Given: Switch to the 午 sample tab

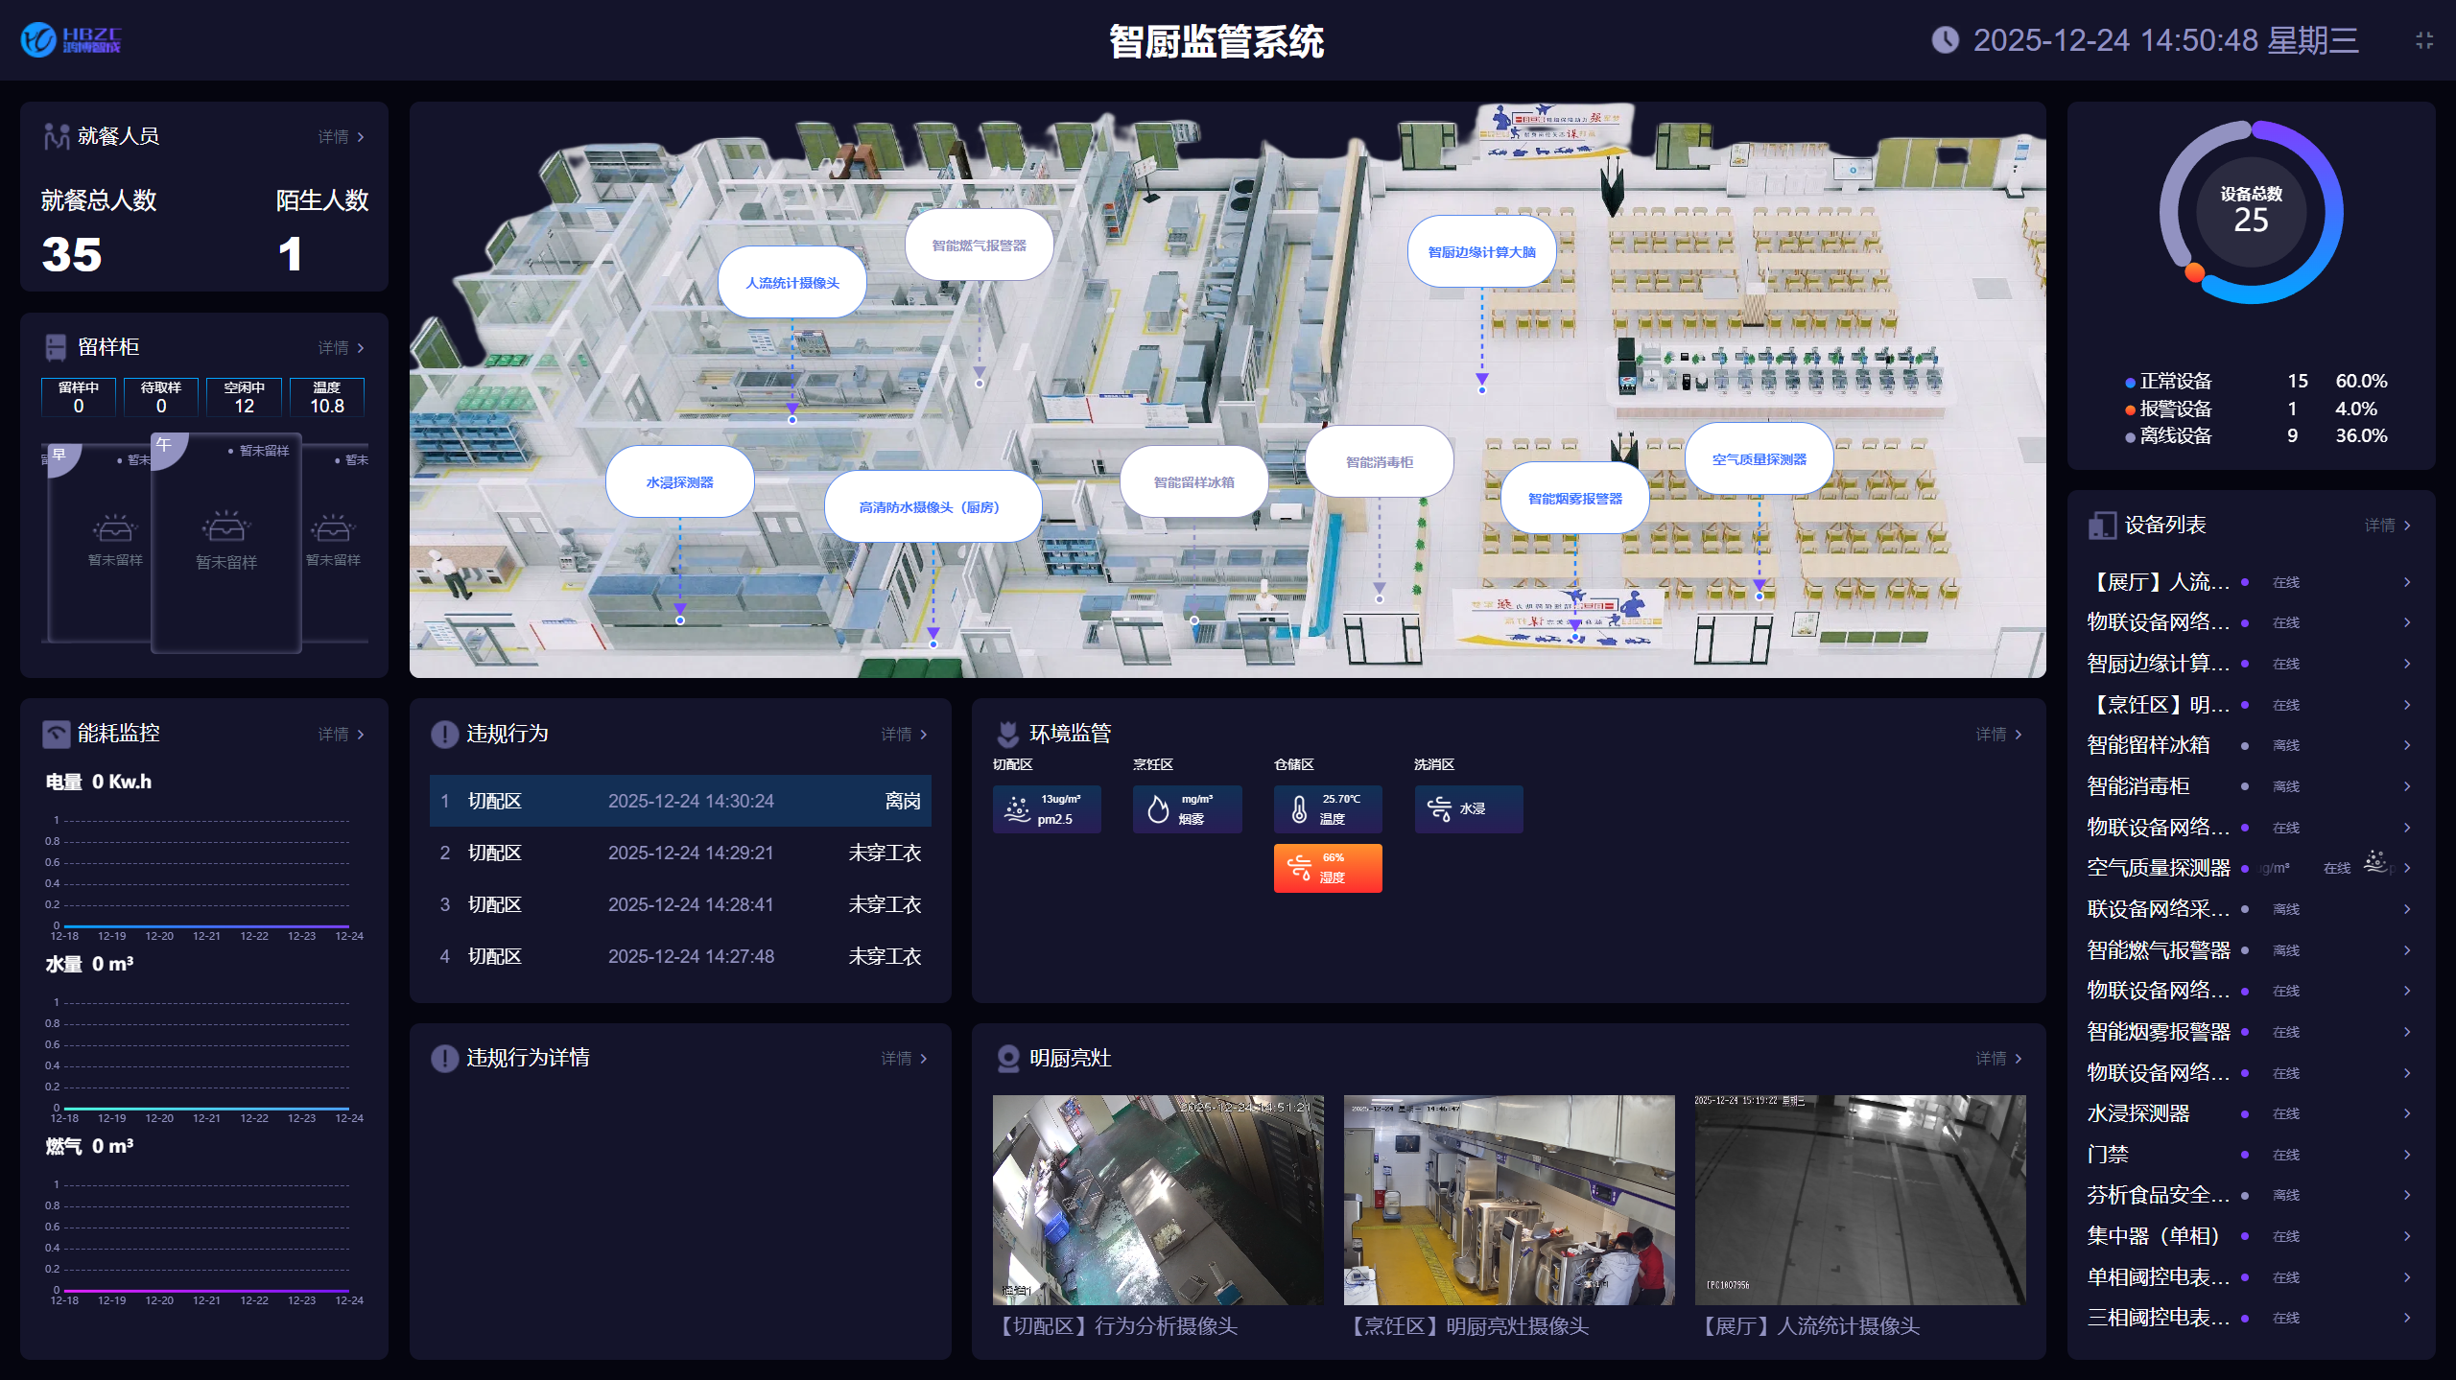Looking at the screenshot, I should (163, 444).
